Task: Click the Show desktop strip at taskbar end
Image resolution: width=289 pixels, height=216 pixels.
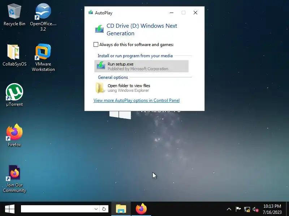Action: click(x=288, y=209)
